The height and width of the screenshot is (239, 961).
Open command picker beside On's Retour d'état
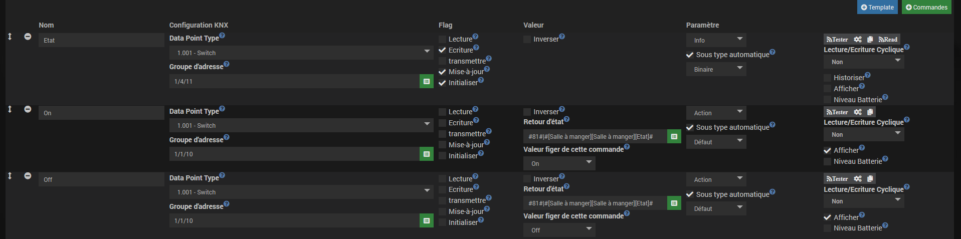pyautogui.click(x=674, y=136)
